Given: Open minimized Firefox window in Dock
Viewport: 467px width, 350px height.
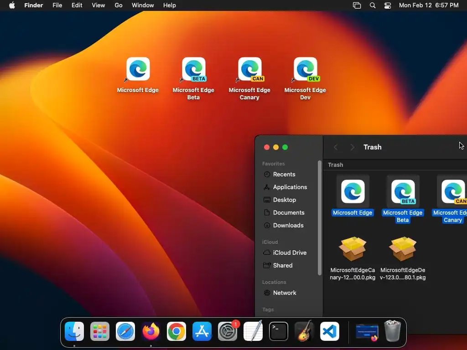Looking at the screenshot, I should point(367,332).
